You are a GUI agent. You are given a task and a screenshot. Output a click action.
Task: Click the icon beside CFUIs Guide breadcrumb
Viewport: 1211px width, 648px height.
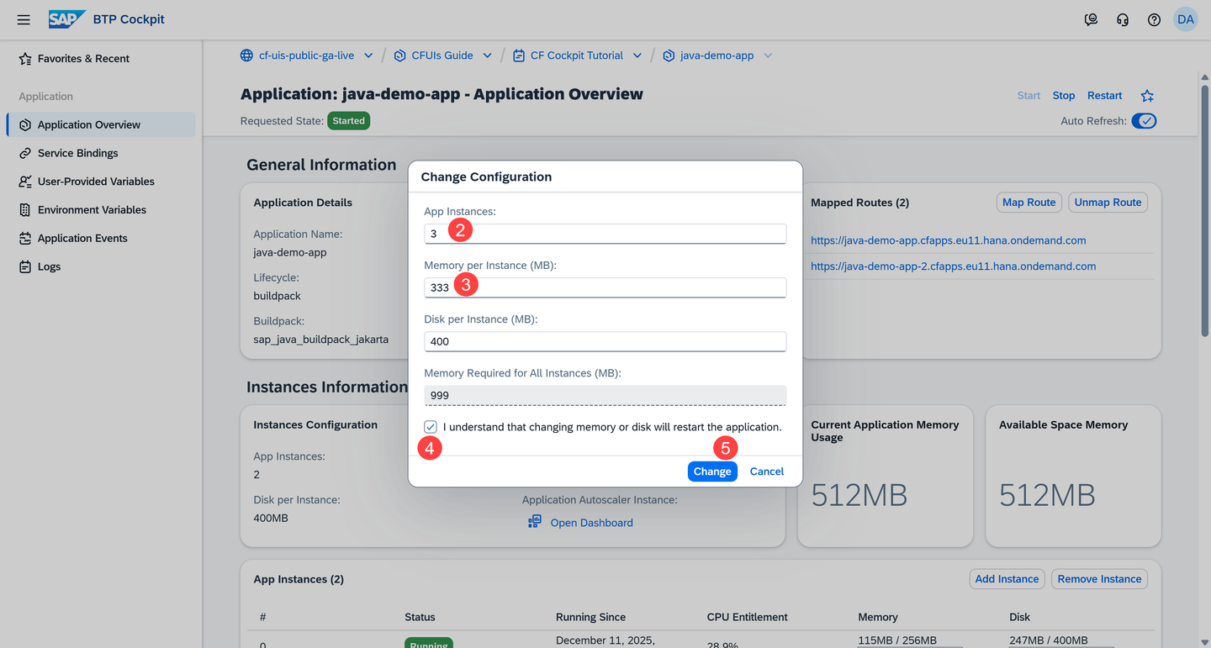[x=399, y=55]
